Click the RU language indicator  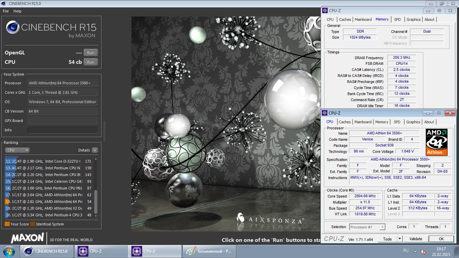406,251
